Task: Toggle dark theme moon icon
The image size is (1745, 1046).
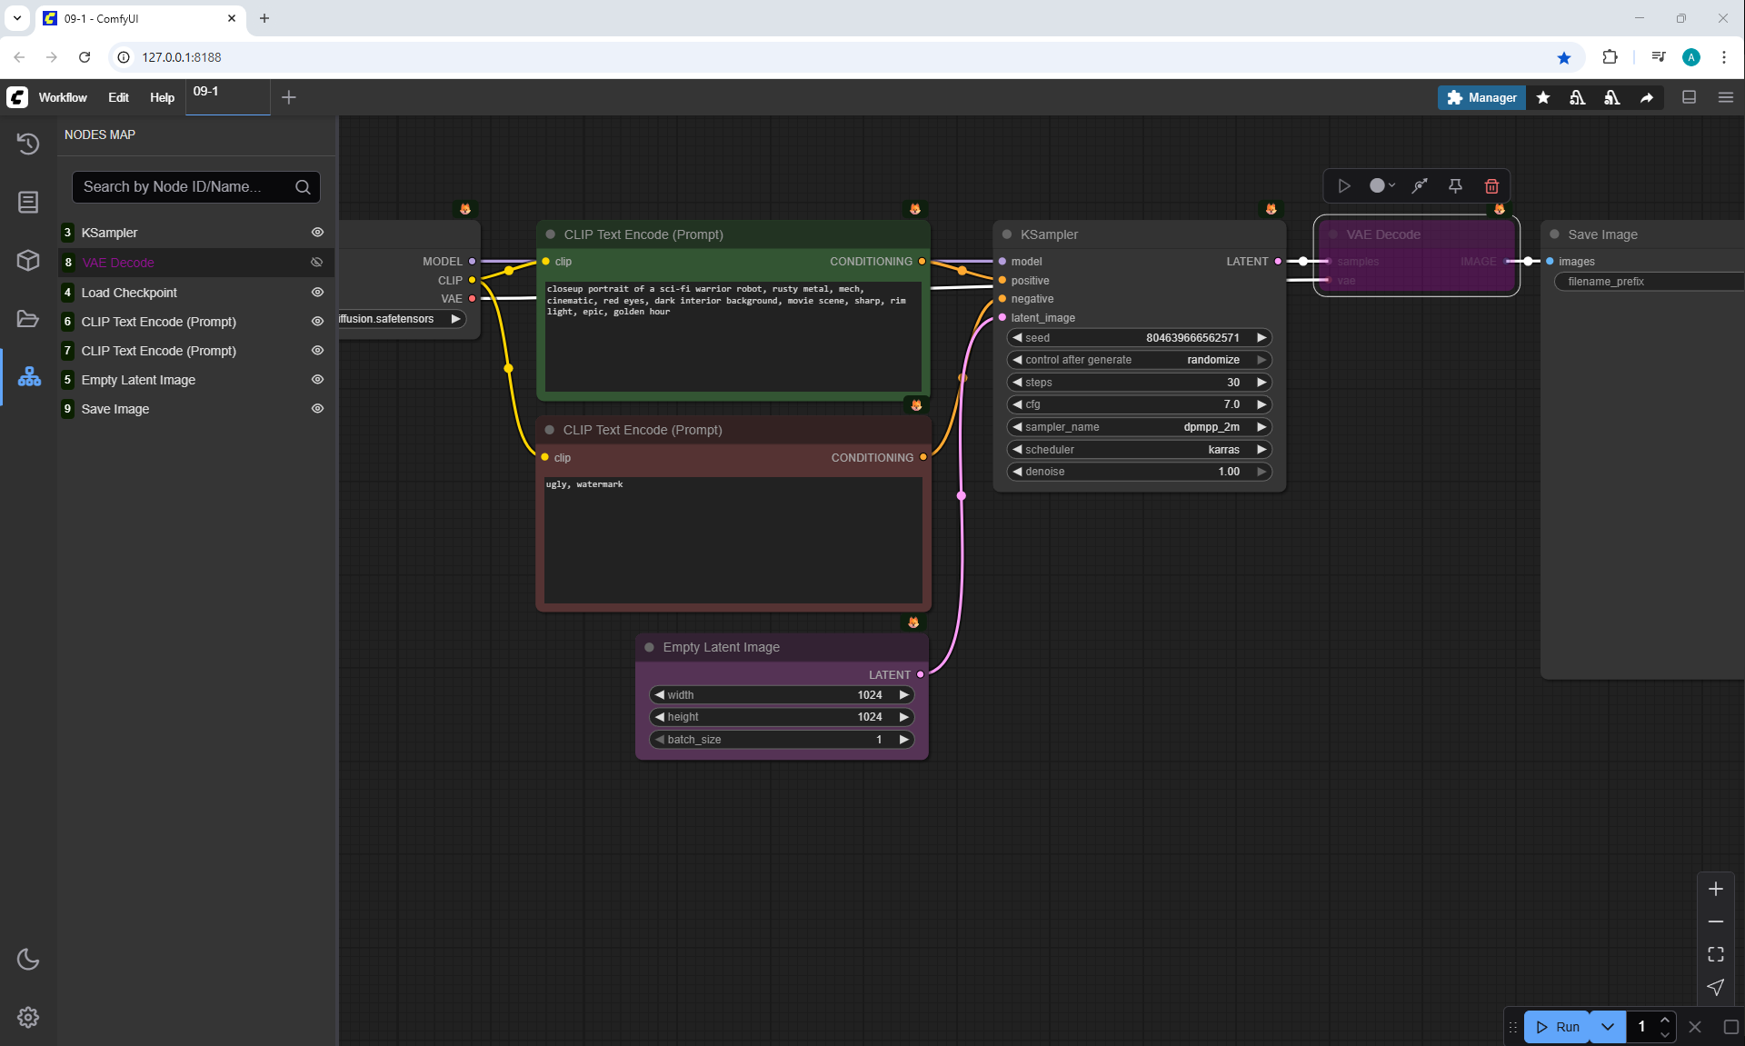Action: [28, 959]
